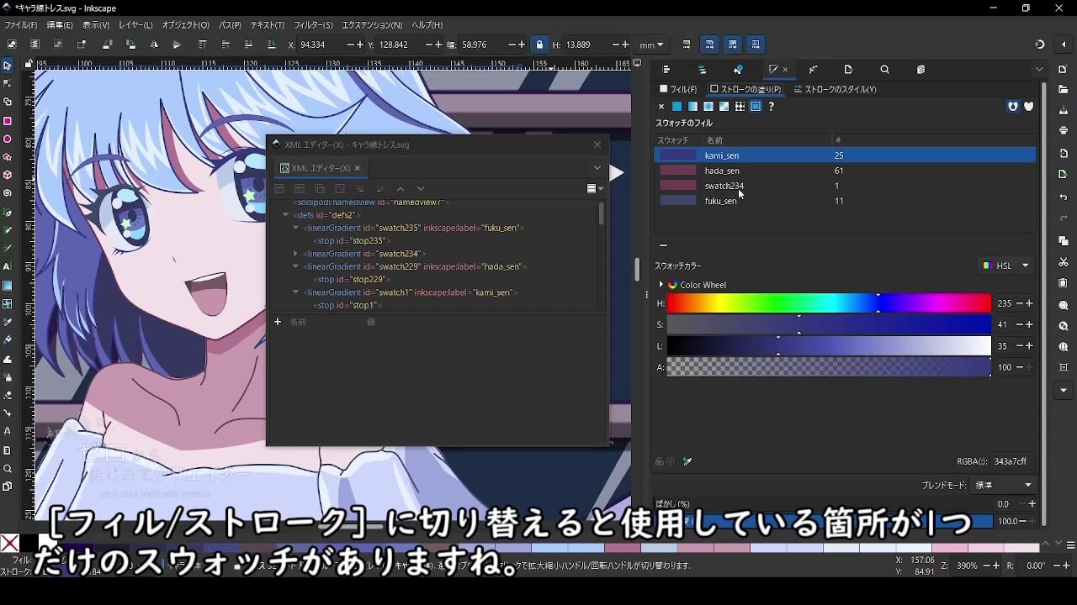Switch to the ストロークのスタイル(Y) tab
This screenshot has width=1077, height=605.
(835, 89)
